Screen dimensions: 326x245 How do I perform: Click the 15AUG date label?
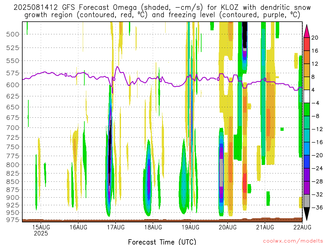pos(41,227)
